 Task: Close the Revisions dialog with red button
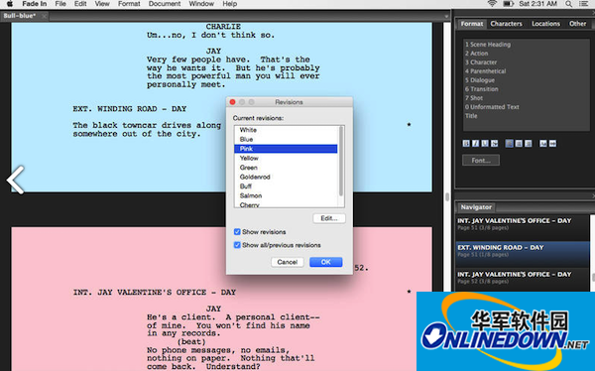point(233,102)
